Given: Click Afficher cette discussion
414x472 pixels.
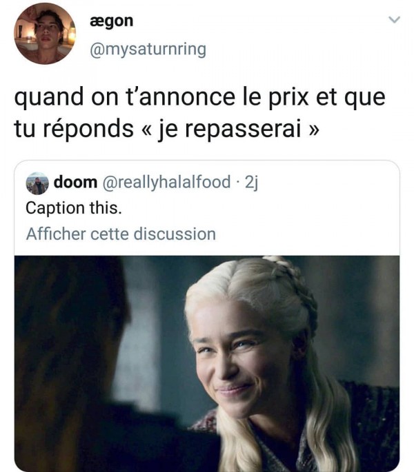Looking at the screenshot, I should pyautogui.click(x=121, y=234).
